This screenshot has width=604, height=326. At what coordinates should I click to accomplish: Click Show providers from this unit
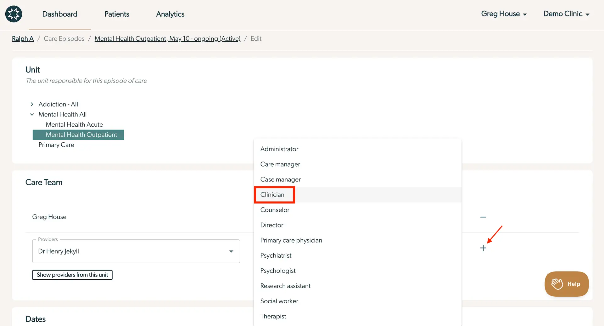[72, 275]
